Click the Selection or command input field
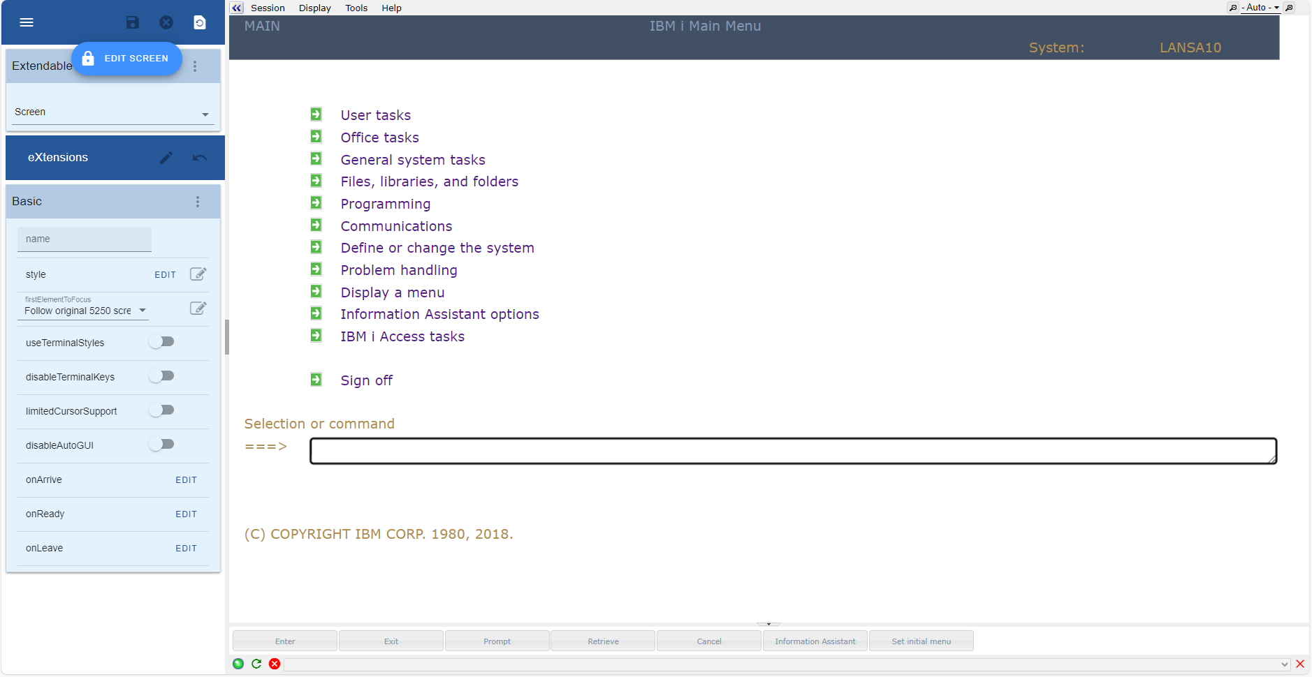1312x677 pixels. 793,451
